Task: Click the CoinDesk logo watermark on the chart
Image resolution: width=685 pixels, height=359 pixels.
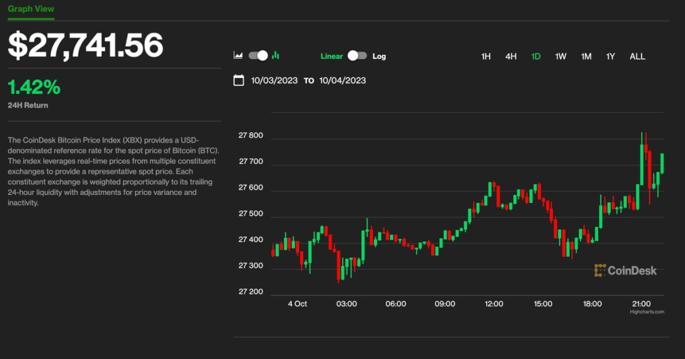Action: (625, 271)
